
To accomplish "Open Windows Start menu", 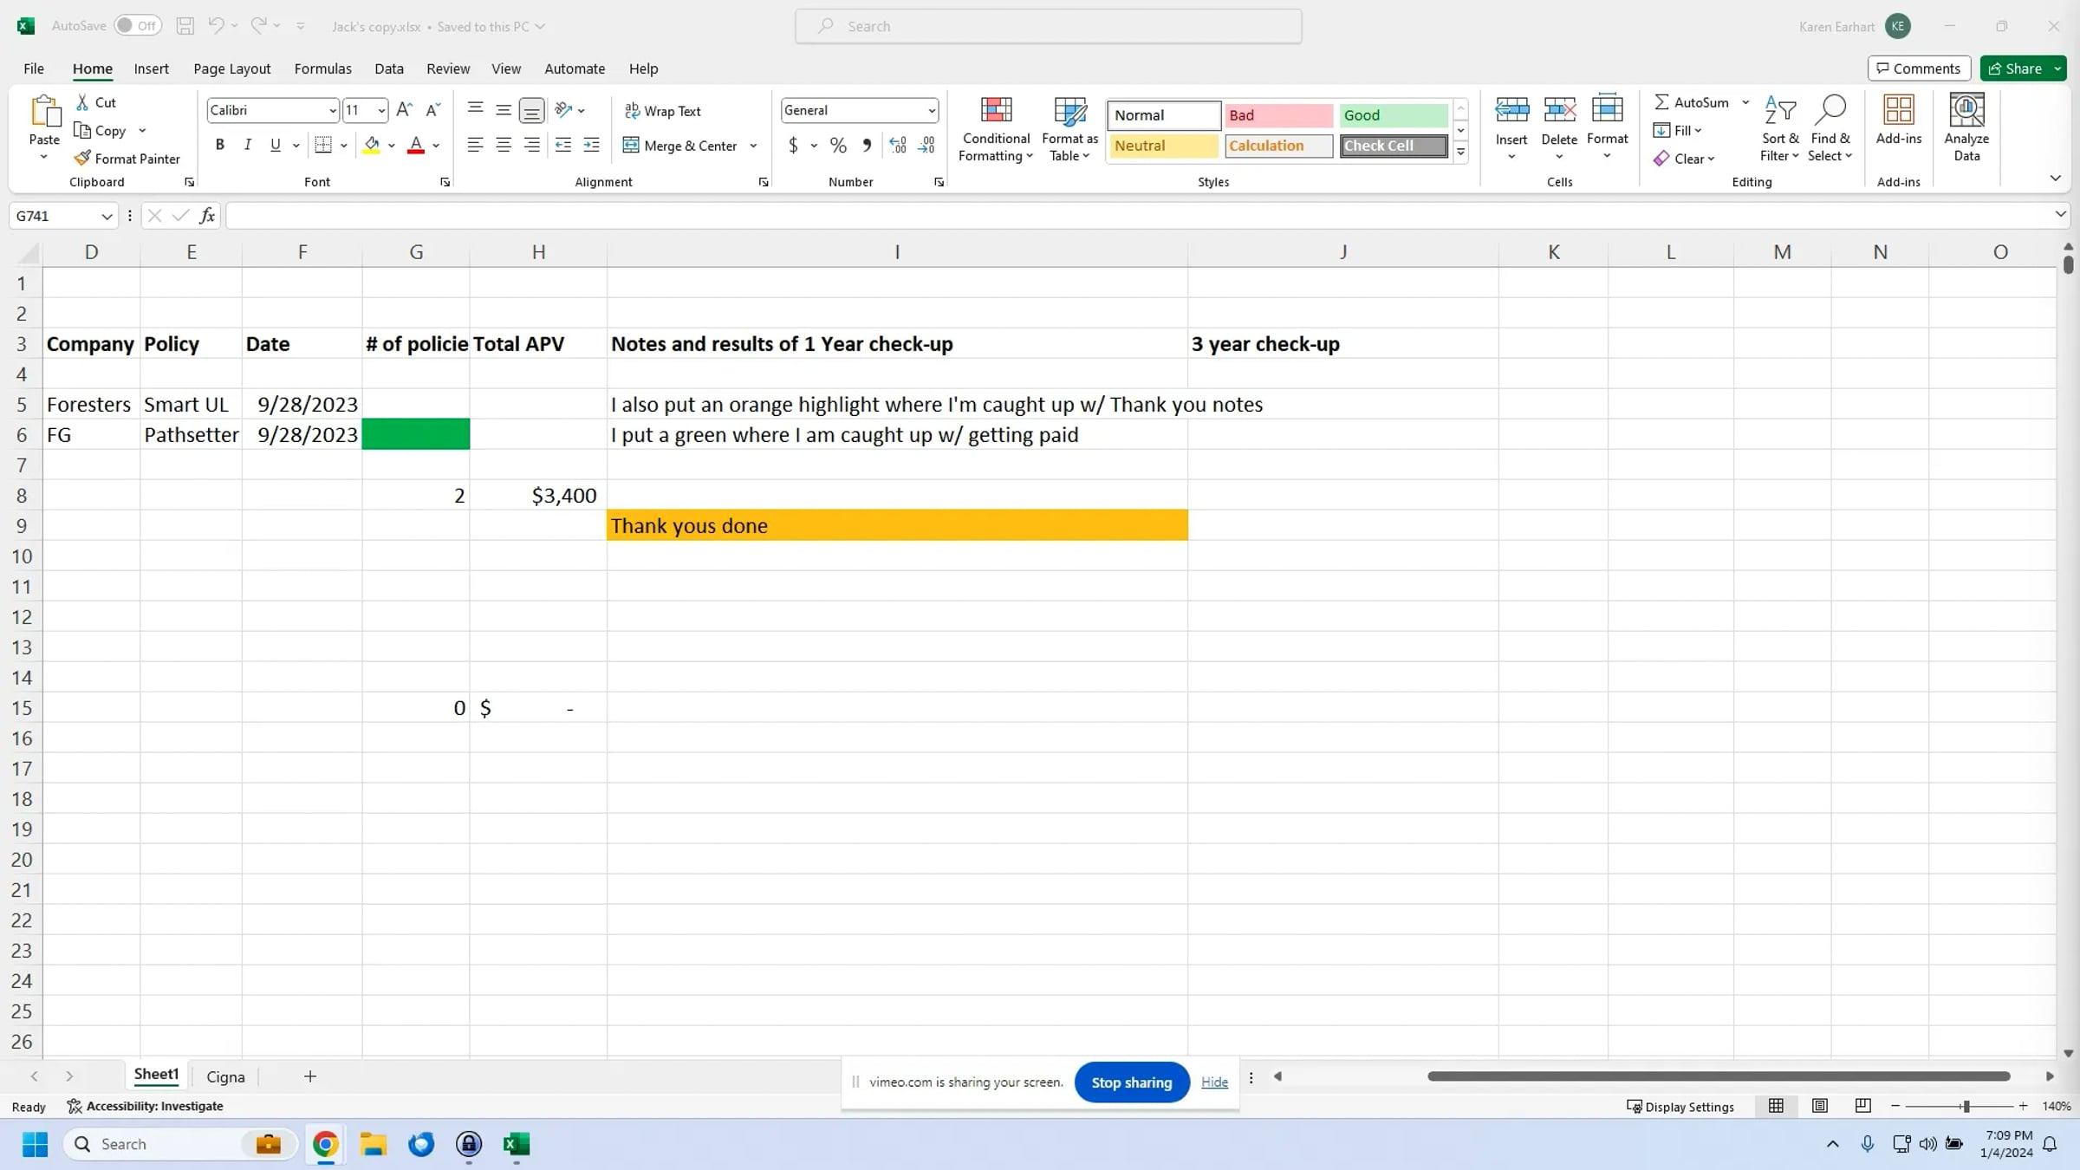I will [36, 1144].
